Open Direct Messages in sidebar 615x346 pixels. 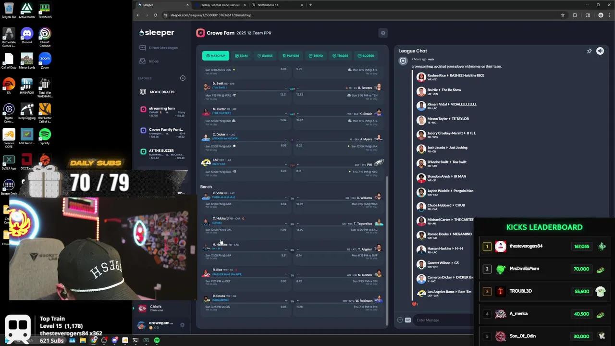pyautogui.click(x=159, y=48)
